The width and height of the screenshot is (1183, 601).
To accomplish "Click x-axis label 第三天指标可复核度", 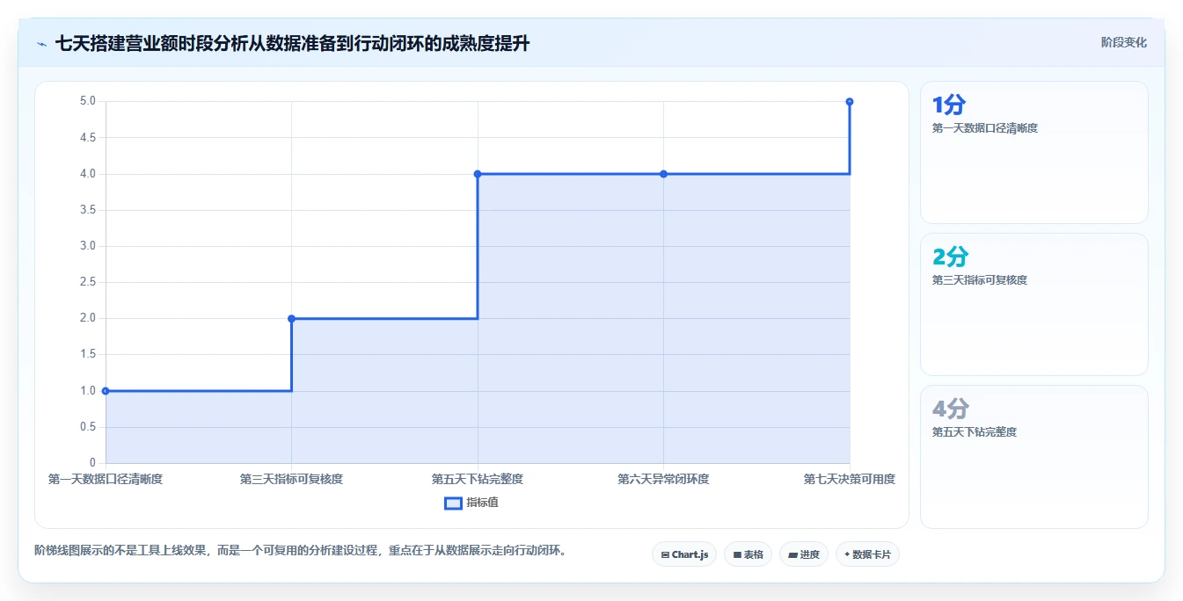I will tap(291, 479).
